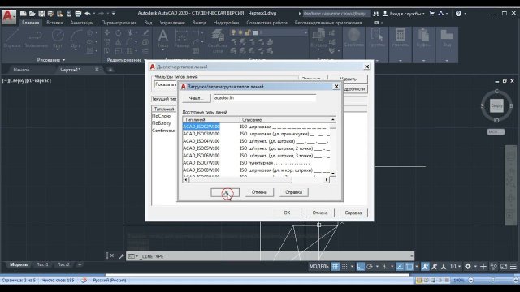Click the Open file folder icon
This screenshot has width=520, height=292.
[32, 14]
